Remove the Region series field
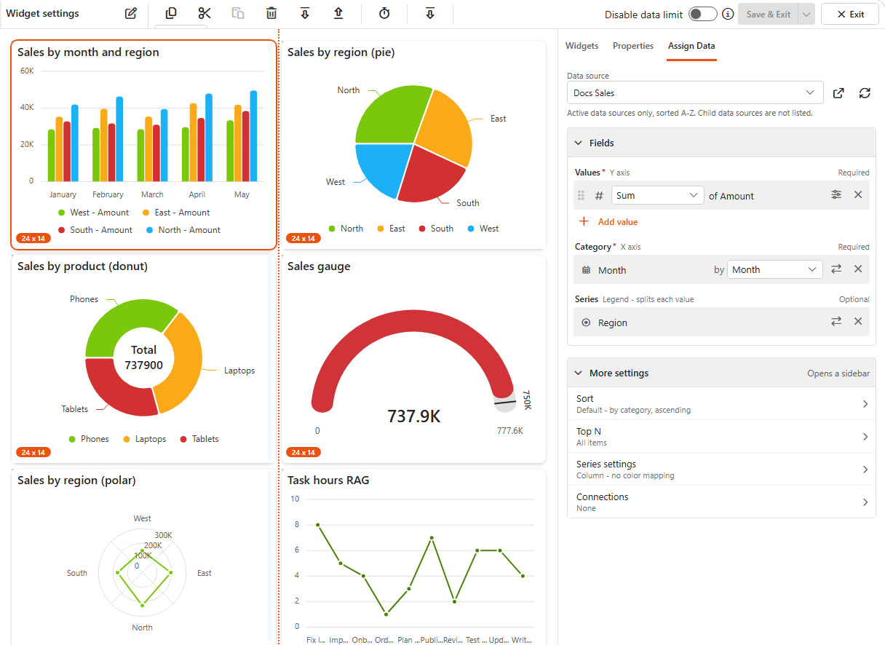885x645 pixels. click(858, 322)
